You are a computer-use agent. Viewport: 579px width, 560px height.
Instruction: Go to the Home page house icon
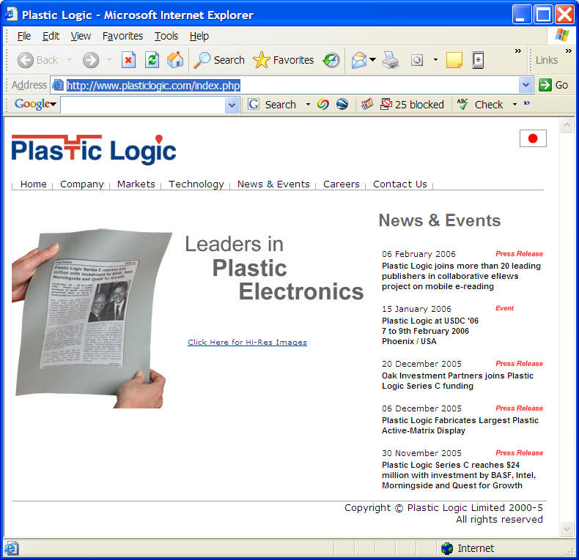[175, 60]
